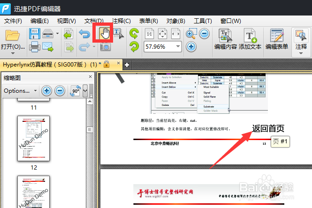Image resolution: width=312 pixels, height=208 pixels.
Task: Open the 对象(B) menu
Action: (175, 21)
